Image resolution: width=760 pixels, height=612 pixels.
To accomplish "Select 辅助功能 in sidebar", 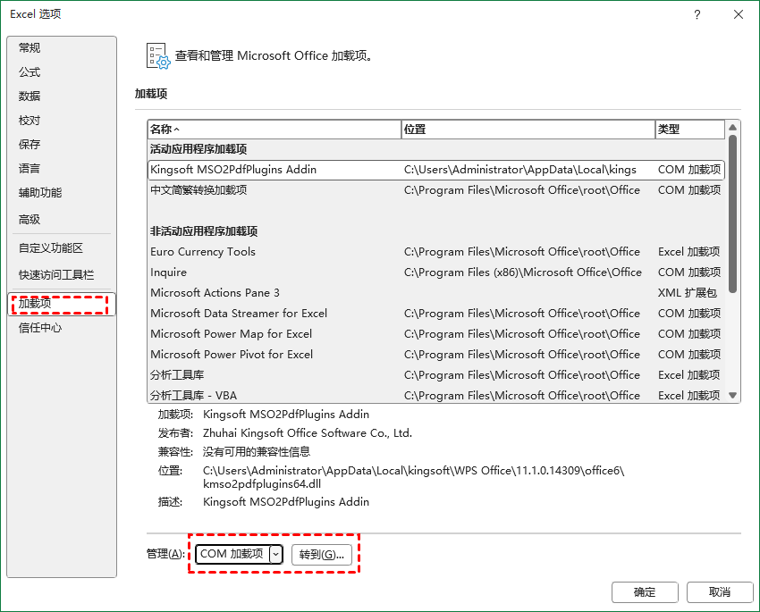I will pos(62,193).
